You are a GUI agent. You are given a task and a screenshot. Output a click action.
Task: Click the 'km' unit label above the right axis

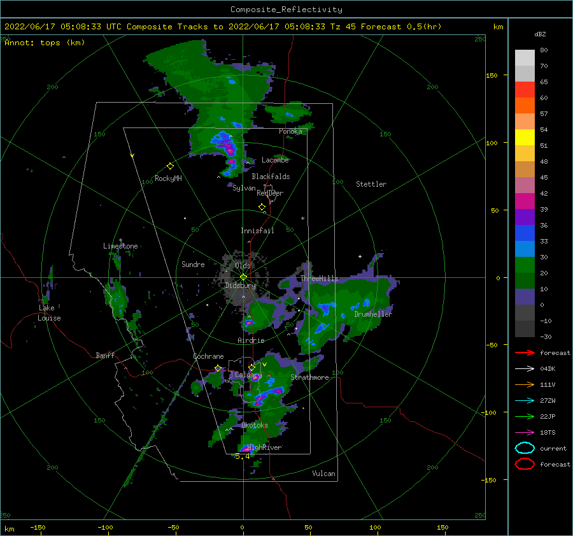498,27
